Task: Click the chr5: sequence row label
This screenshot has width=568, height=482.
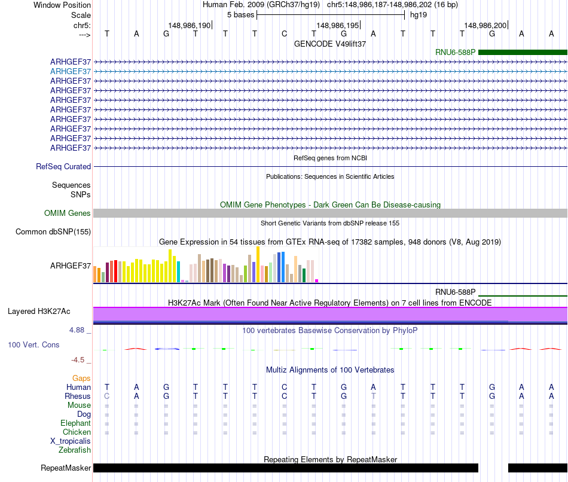Action: coord(82,25)
